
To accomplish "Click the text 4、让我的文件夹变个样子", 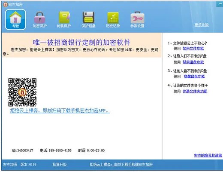I will pyautogui.click(x=188, y=86).
